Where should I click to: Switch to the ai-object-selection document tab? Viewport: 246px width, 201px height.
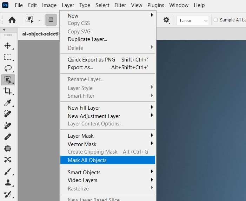[39, 34]
